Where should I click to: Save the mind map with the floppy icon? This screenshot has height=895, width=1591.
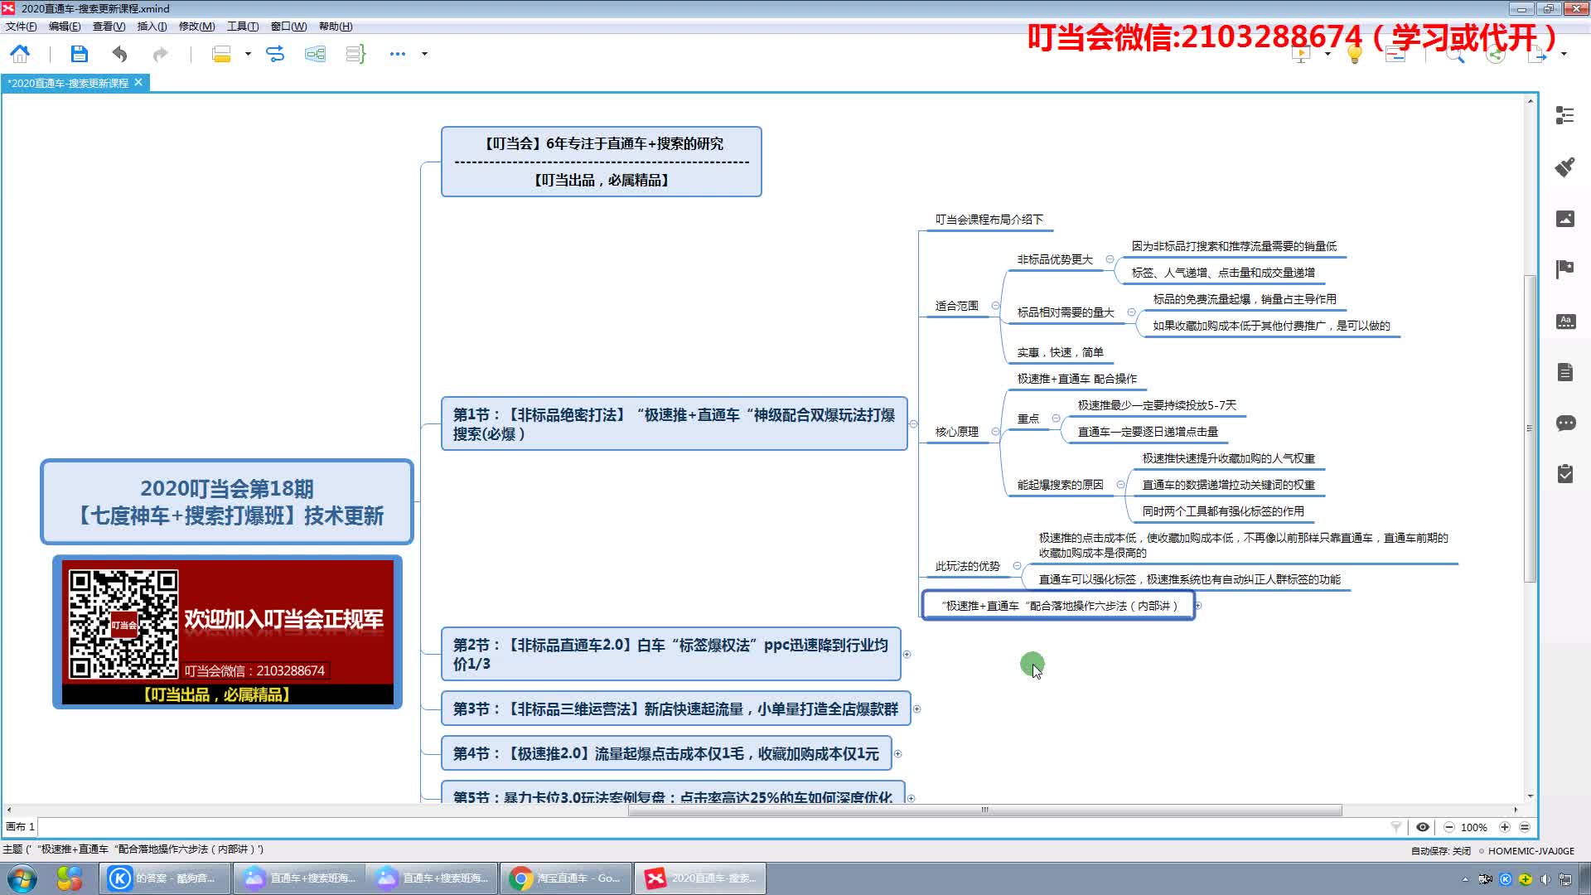point(79,54)
